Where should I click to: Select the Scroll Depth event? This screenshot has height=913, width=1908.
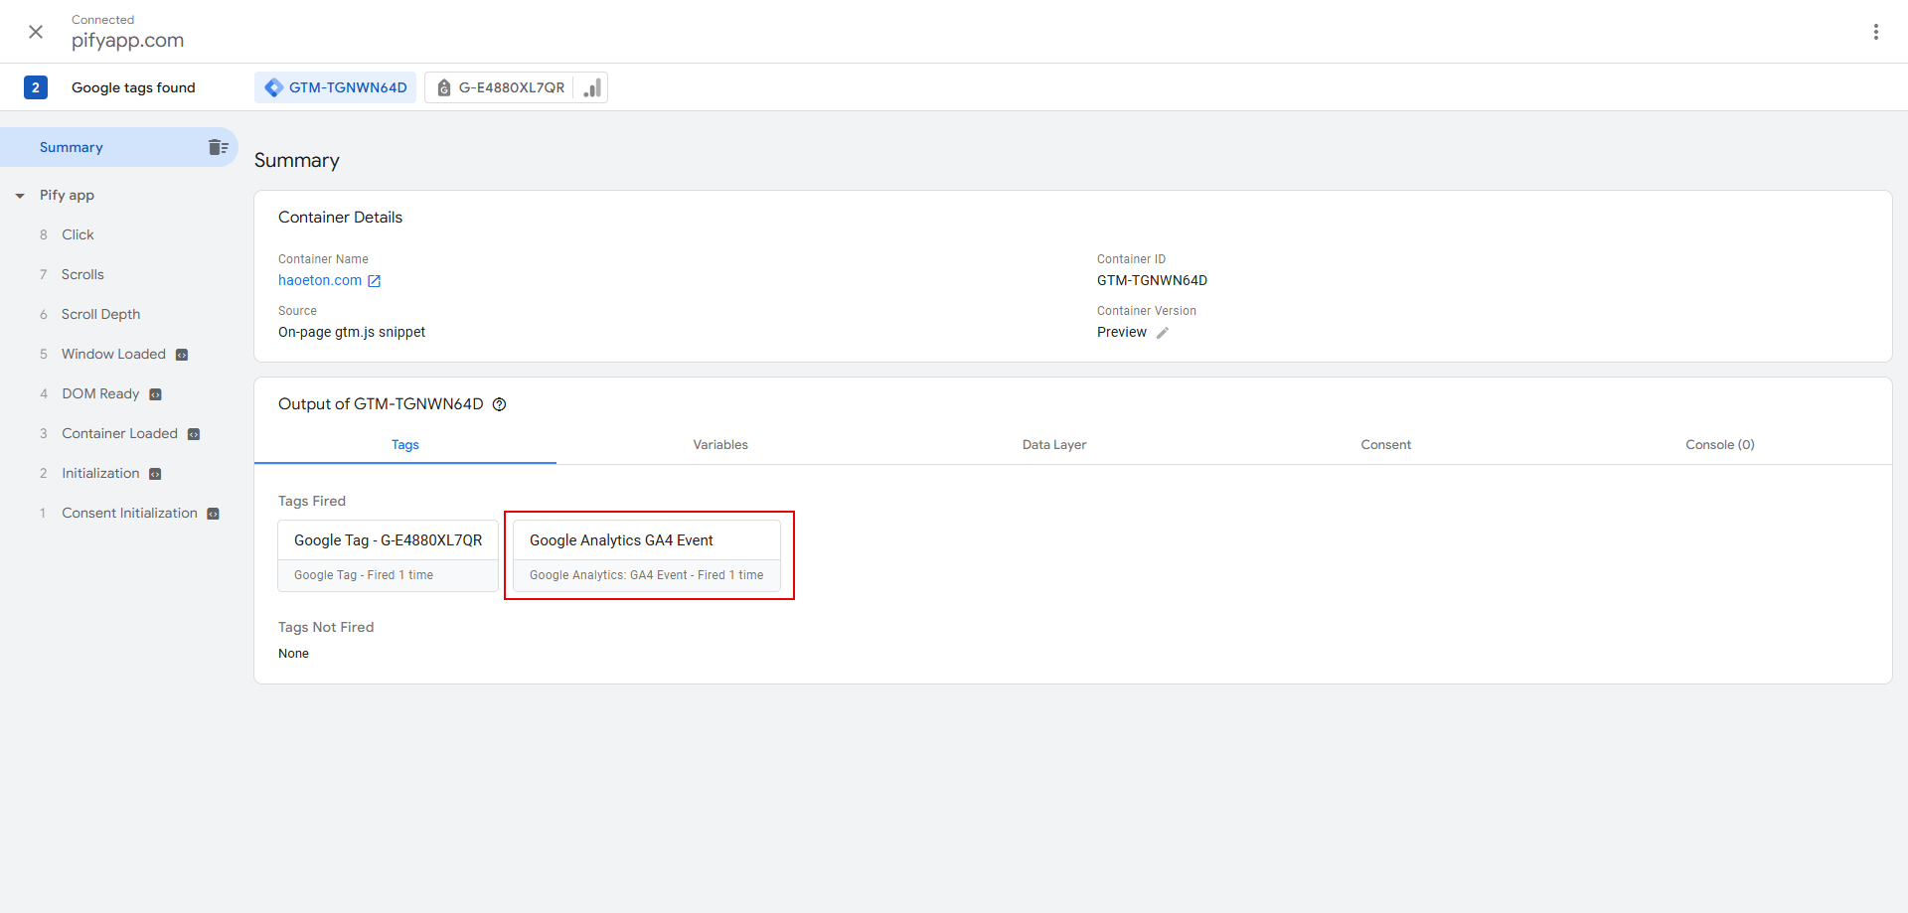pos(100,314)
